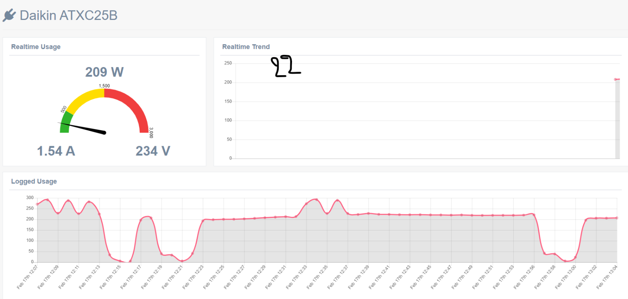Click the Feb 17th 12:07 axis label
This screenshot has width=628, height=299.
pyautogui.click(x=27, y=277)
